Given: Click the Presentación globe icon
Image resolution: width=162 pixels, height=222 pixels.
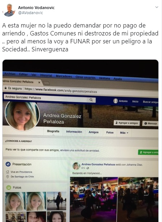Looking at the screenshot, I should pyautogui.click(x=8, y=164).
